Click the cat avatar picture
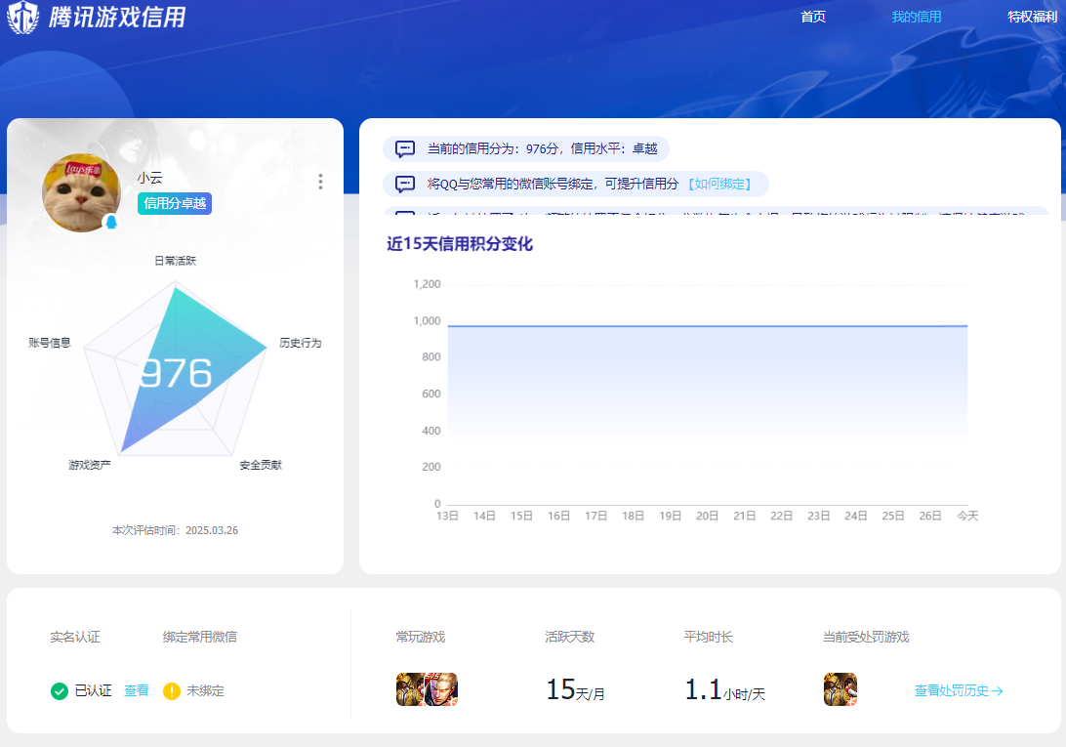 point(81,192)
